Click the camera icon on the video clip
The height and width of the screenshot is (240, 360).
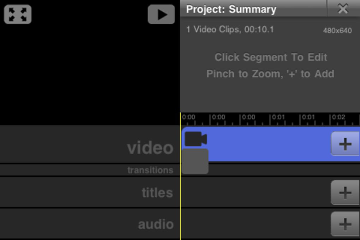tap(196, 139)
